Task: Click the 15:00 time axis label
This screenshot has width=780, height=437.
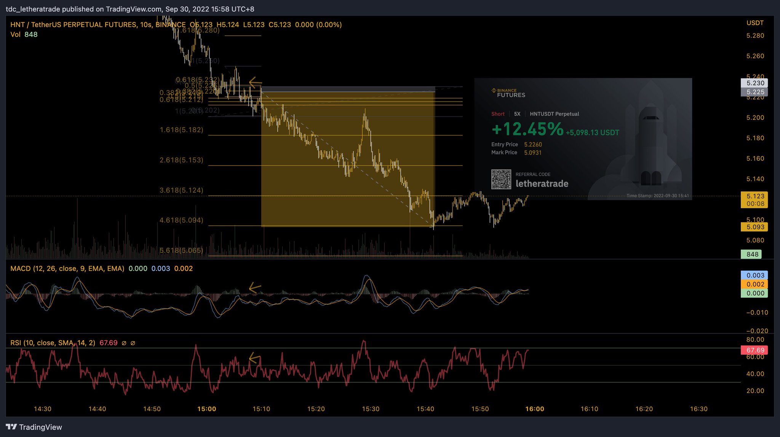Action: [206, 409]
